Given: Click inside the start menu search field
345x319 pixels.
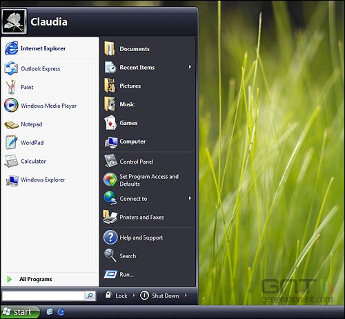Looking at the screenshot, I should [43, 296].
